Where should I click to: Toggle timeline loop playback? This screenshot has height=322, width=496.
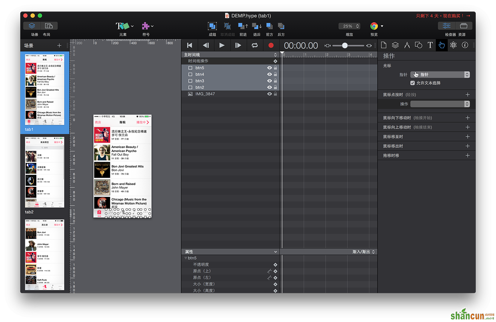pyautogui.click(x=255, y=45)
